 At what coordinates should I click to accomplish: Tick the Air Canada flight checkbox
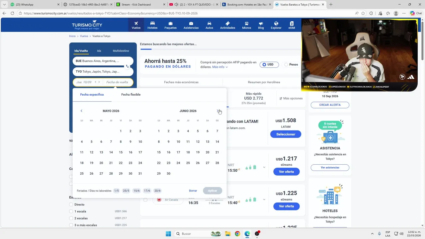point(145,200)
